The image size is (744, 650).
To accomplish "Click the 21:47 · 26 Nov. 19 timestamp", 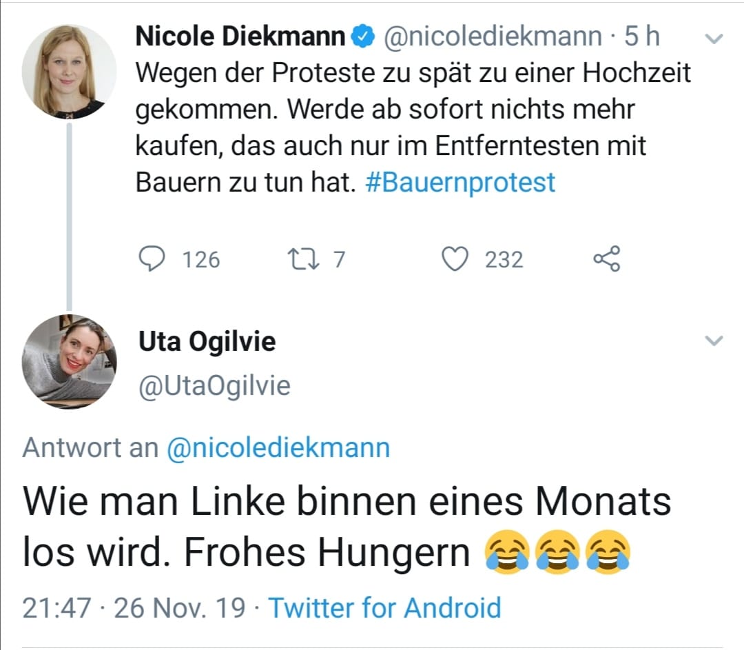I will 134,607.
